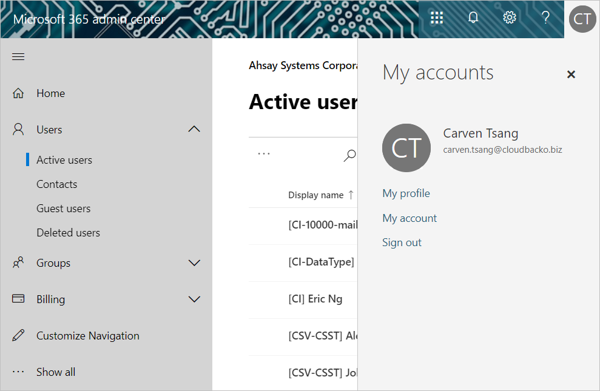The height and width of the screenshot is (391, 600).
Task: Go to Home in navigation
Action: pos(50,93)
